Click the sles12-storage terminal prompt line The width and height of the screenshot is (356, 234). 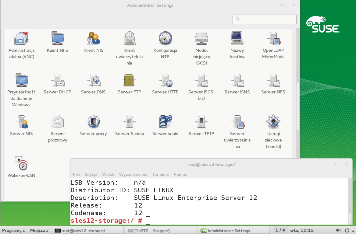coord(110,220)
